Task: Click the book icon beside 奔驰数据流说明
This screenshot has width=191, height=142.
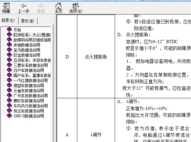Action: pos(10,45)
